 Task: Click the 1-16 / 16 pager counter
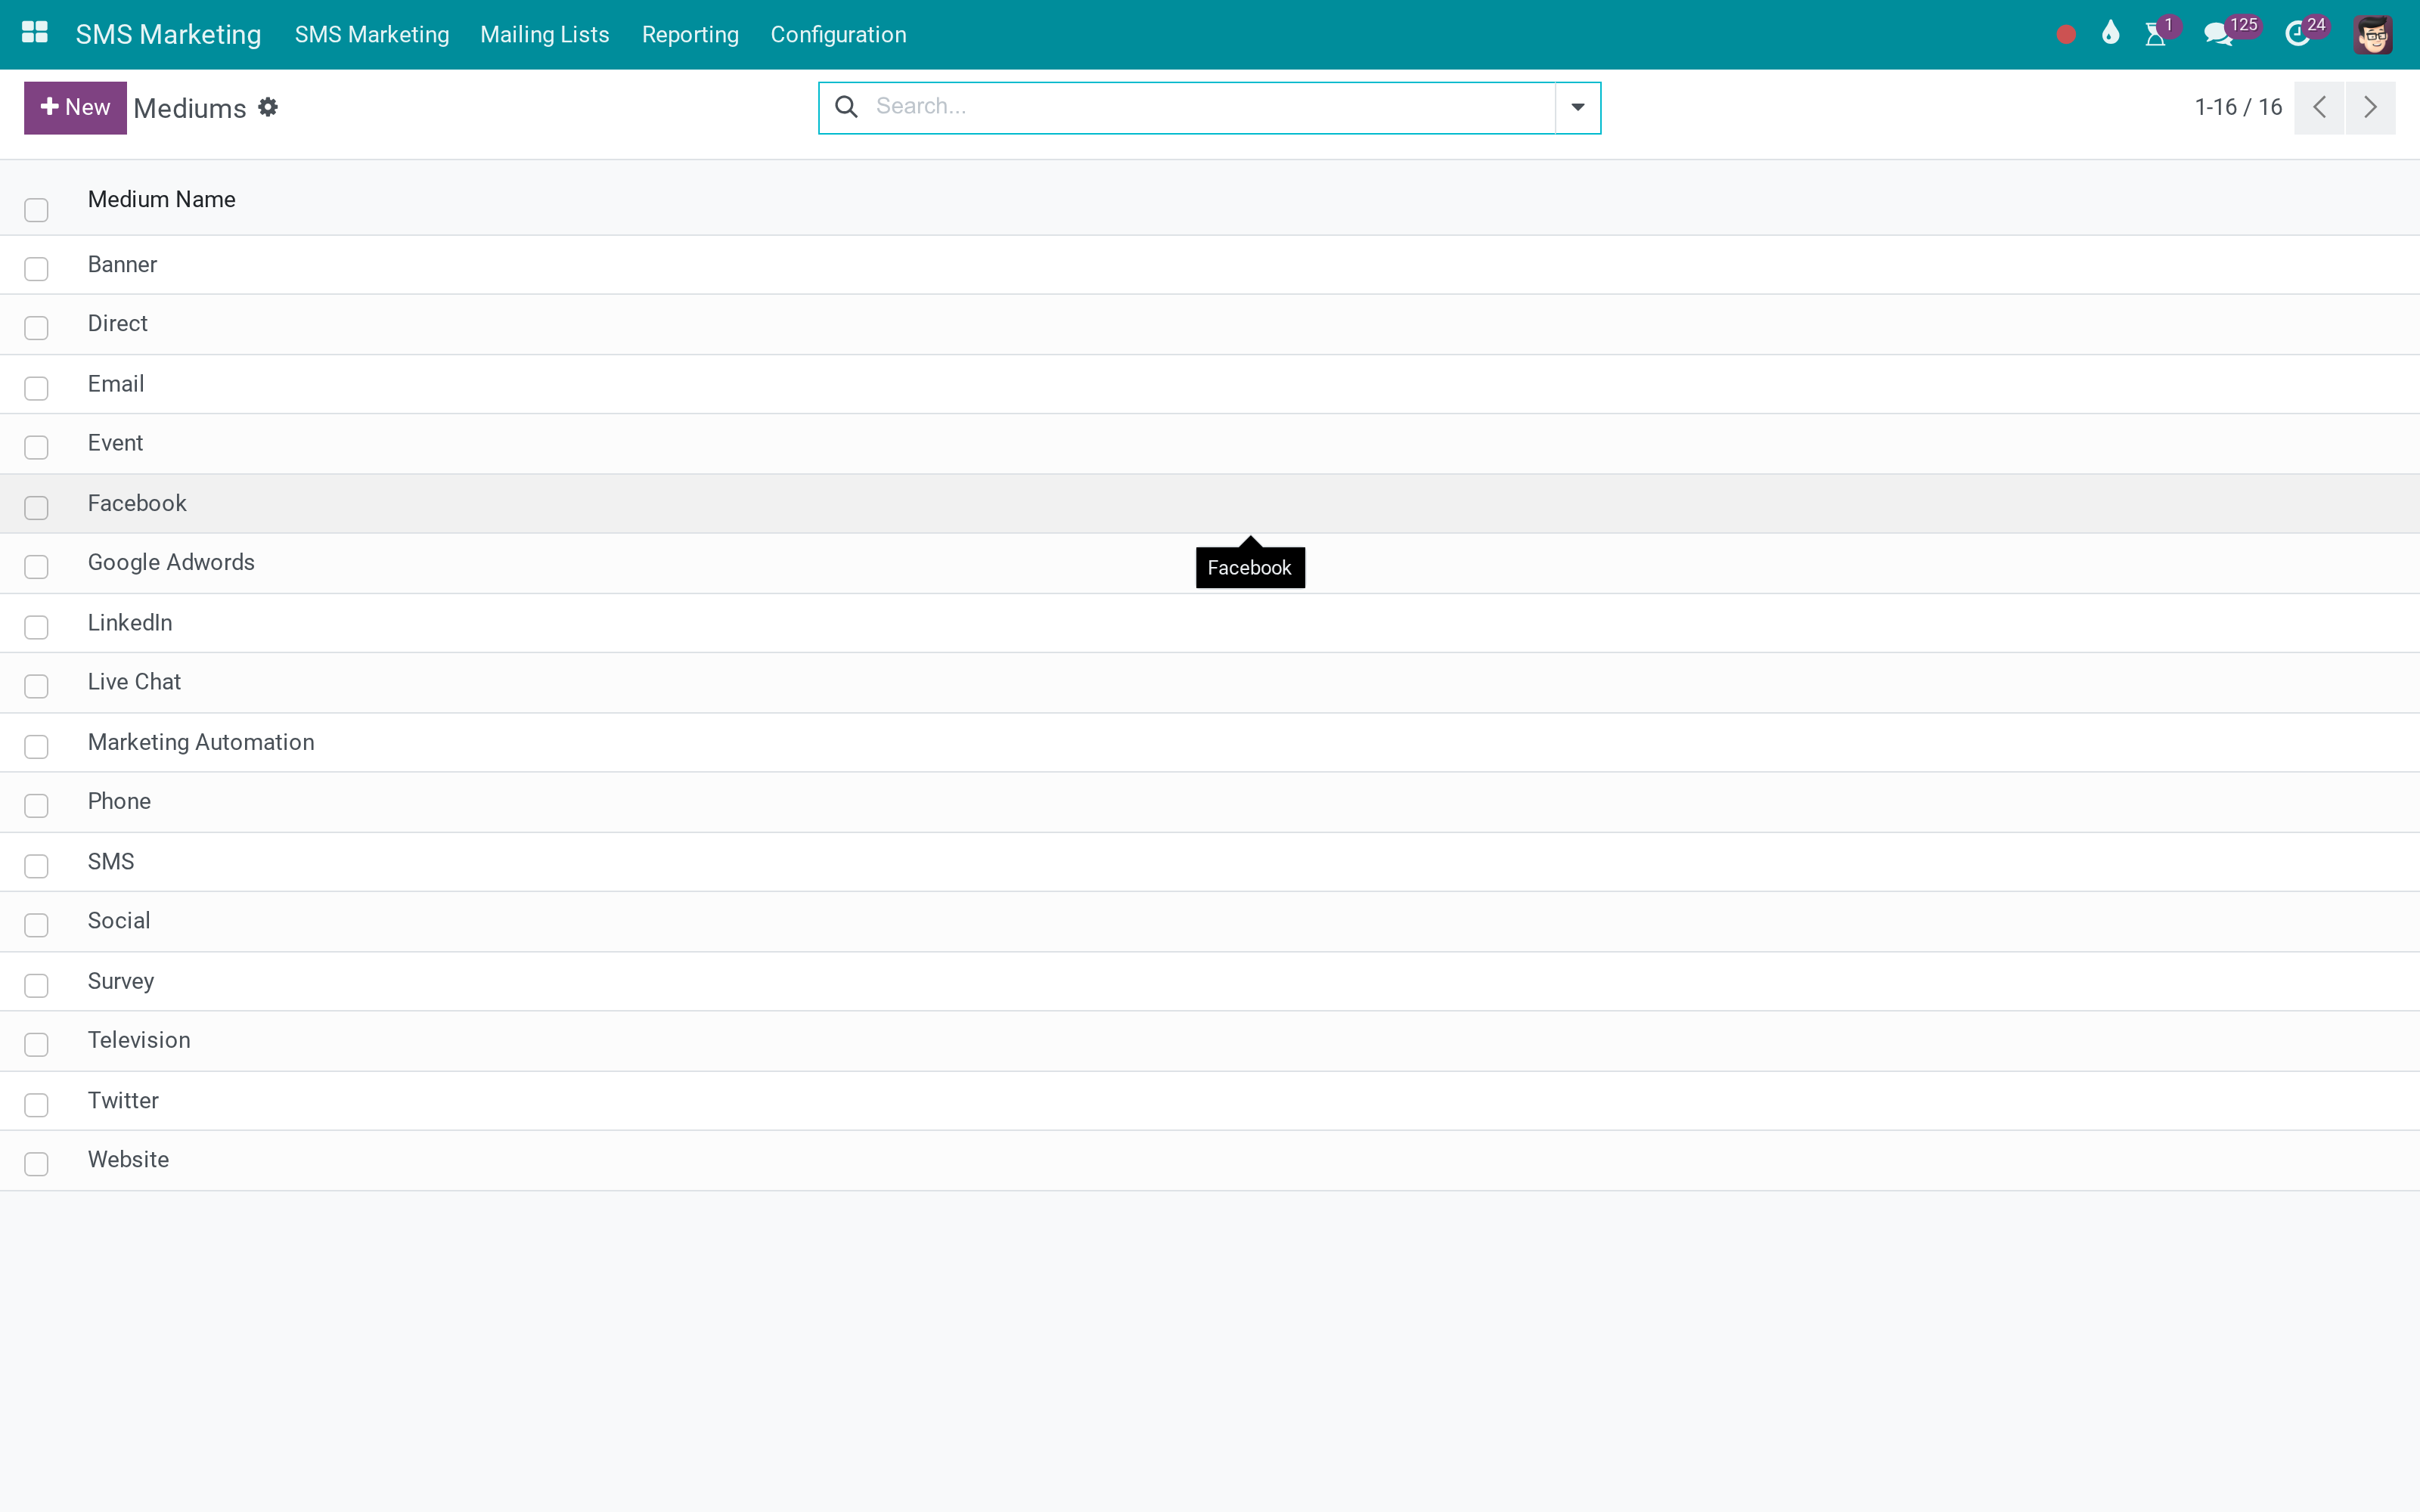[x=2238, y=107]
